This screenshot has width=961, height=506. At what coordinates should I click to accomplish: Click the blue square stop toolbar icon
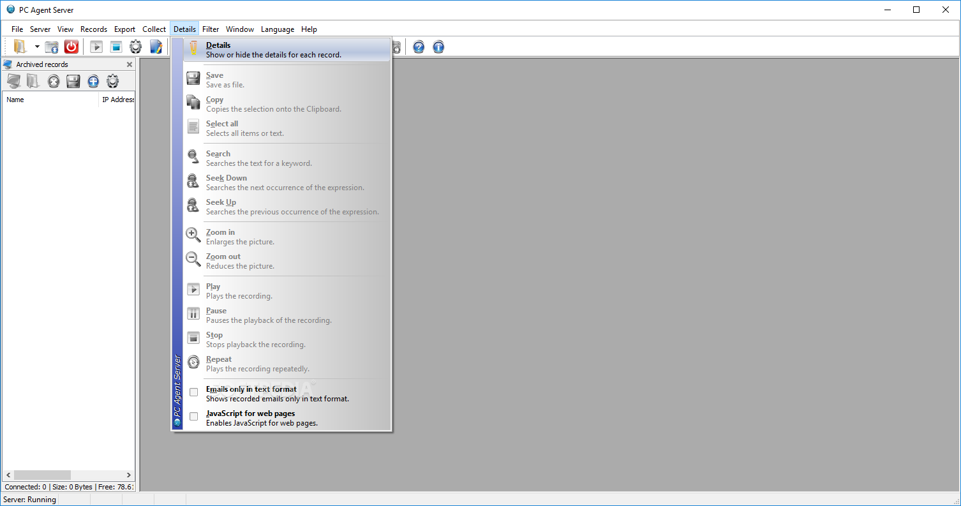[115, 47]
